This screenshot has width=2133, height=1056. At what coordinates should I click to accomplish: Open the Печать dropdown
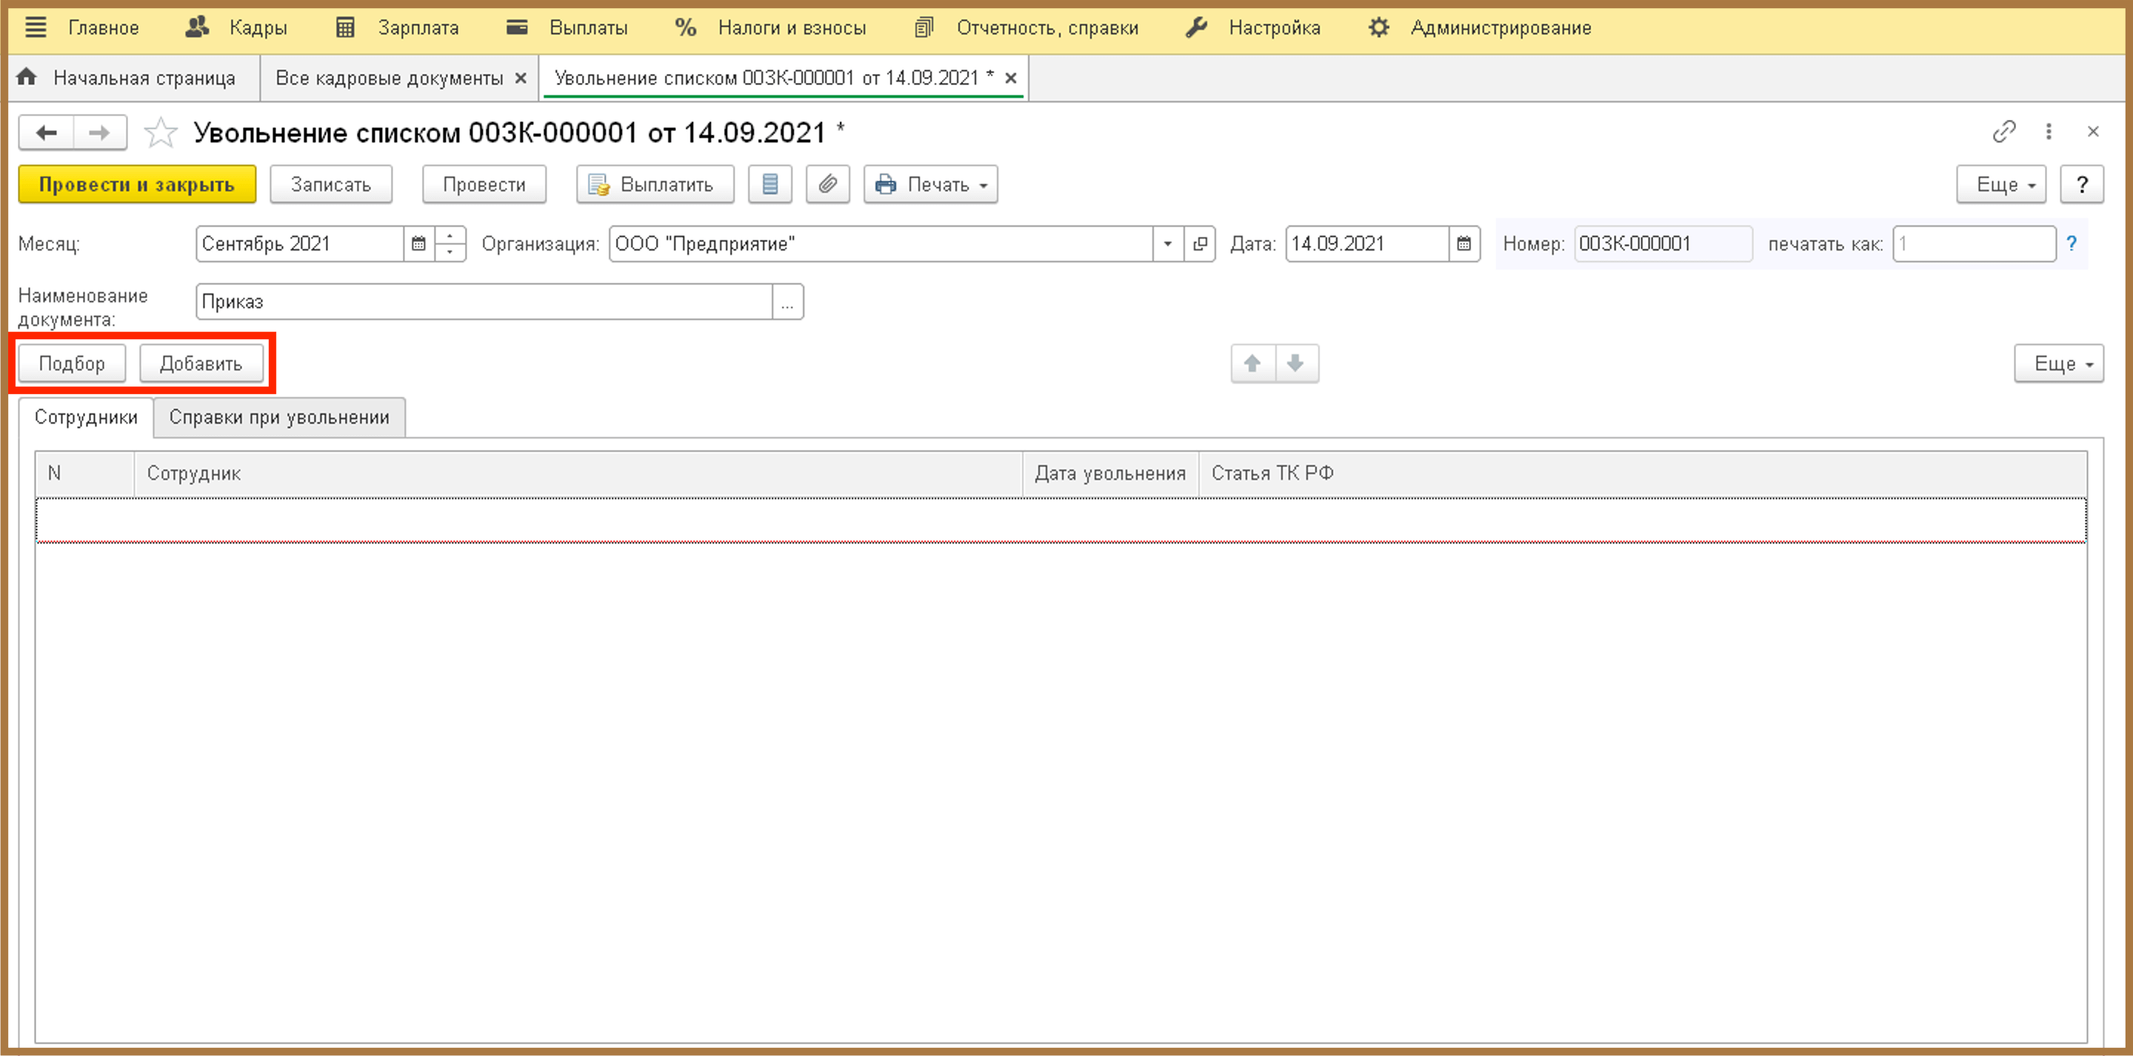931,184
